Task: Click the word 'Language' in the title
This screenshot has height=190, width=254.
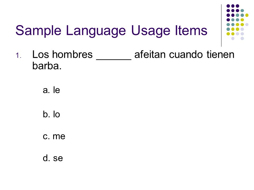Action: [96, 31]
